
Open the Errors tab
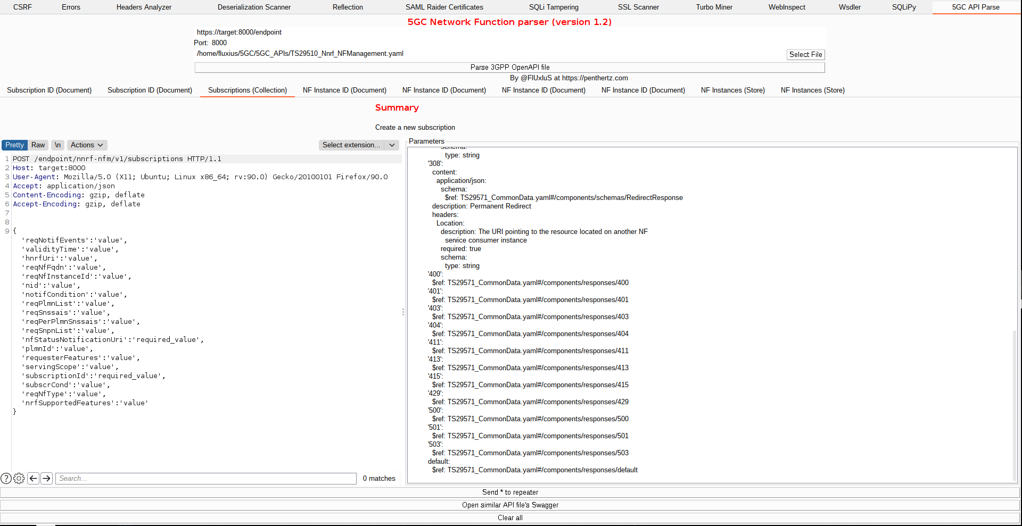click(x=71, y=7)
